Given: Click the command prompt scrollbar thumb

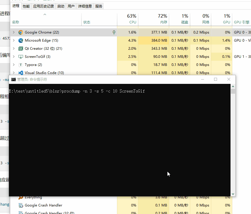Looking at the screenshot, I should pos(233,91).
